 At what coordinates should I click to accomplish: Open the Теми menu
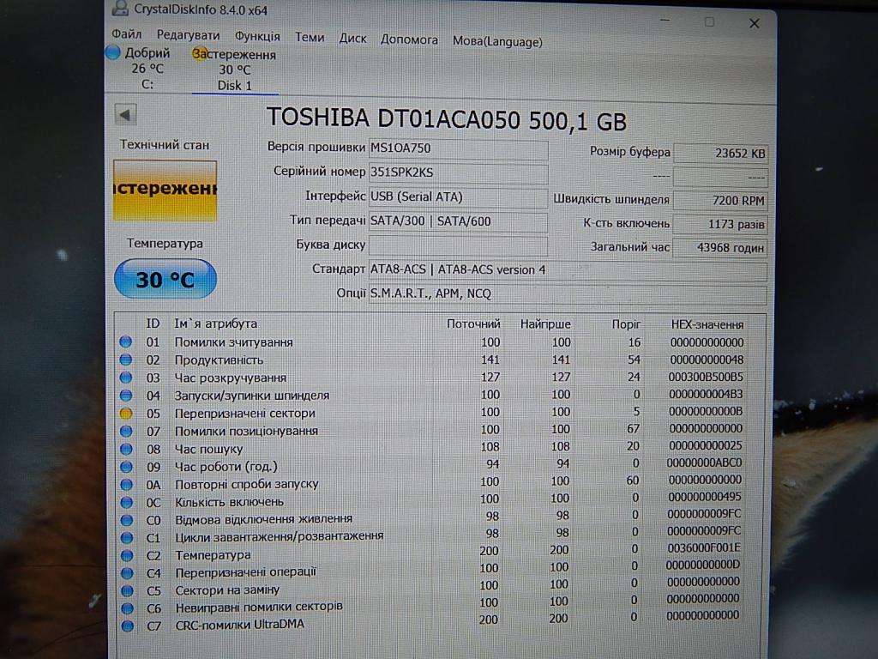click(310, 38)
